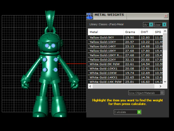The height and width of the screenshot is (131, 174).
Task: Select the White Gold:14KX1 row
Action: [x=125, y=78]
